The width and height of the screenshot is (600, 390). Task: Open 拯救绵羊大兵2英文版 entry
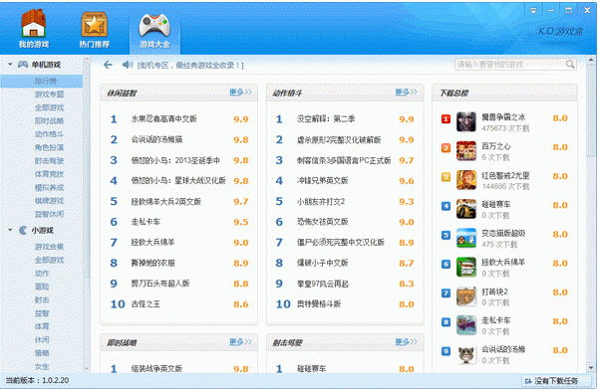(165, 201)
